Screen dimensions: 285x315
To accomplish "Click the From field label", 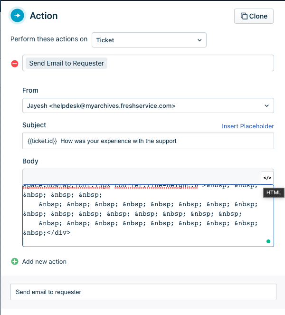I will 30,90.
